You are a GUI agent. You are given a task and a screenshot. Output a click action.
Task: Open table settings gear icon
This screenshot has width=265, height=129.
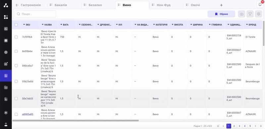pos(258,14)
